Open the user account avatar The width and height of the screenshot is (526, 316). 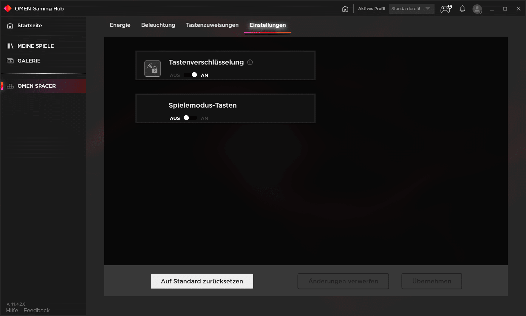[x=477, y=9]
